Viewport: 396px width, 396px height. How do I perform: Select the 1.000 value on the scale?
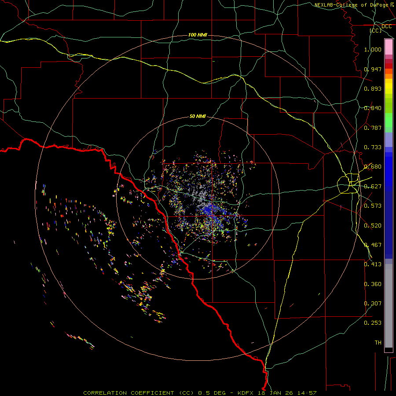tap(373, 49)
